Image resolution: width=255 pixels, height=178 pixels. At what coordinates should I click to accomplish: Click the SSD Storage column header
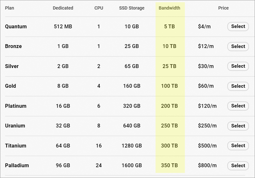[x=132, y=8]
